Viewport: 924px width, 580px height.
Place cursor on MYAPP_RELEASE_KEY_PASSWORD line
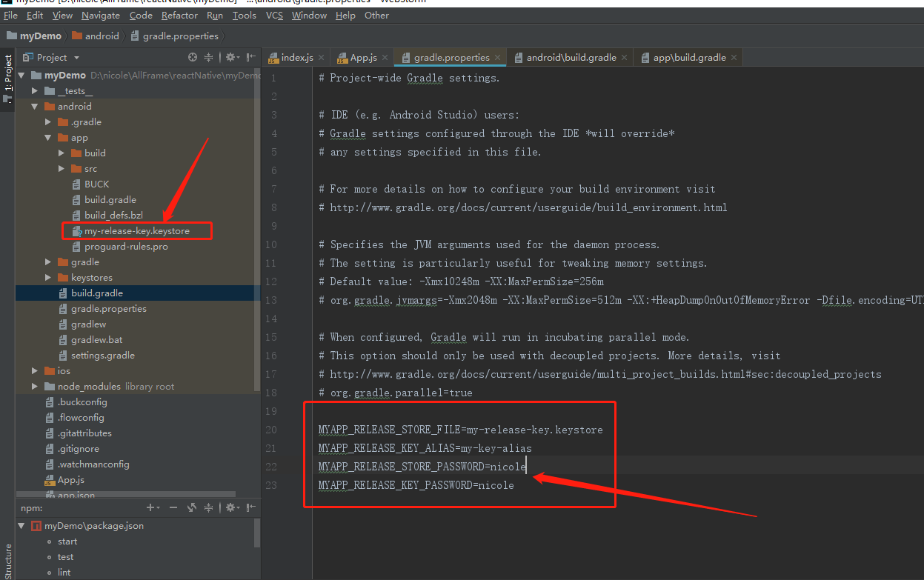(416, 485)
